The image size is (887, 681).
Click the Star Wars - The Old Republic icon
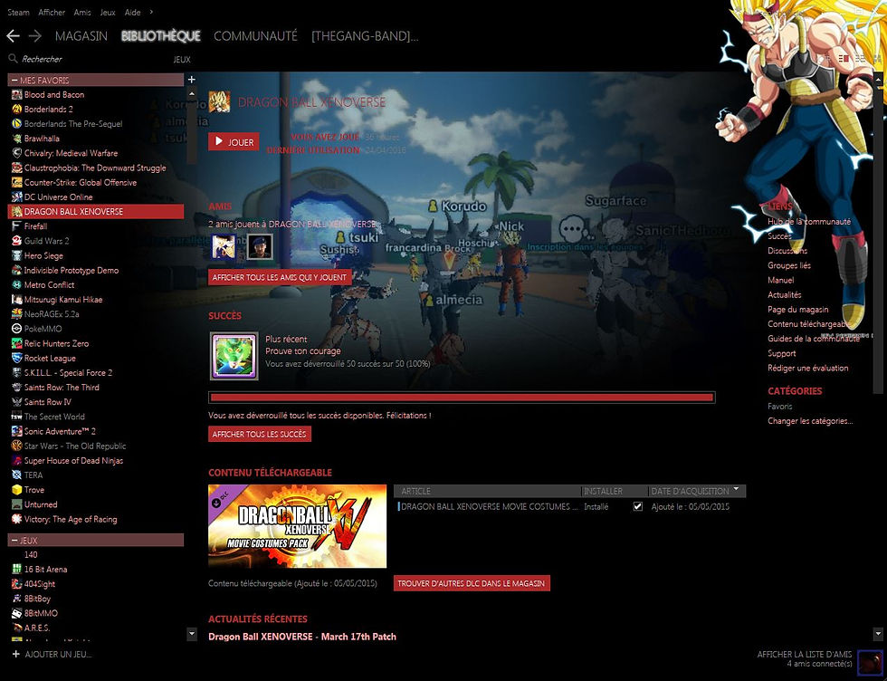tap(17, 446)
